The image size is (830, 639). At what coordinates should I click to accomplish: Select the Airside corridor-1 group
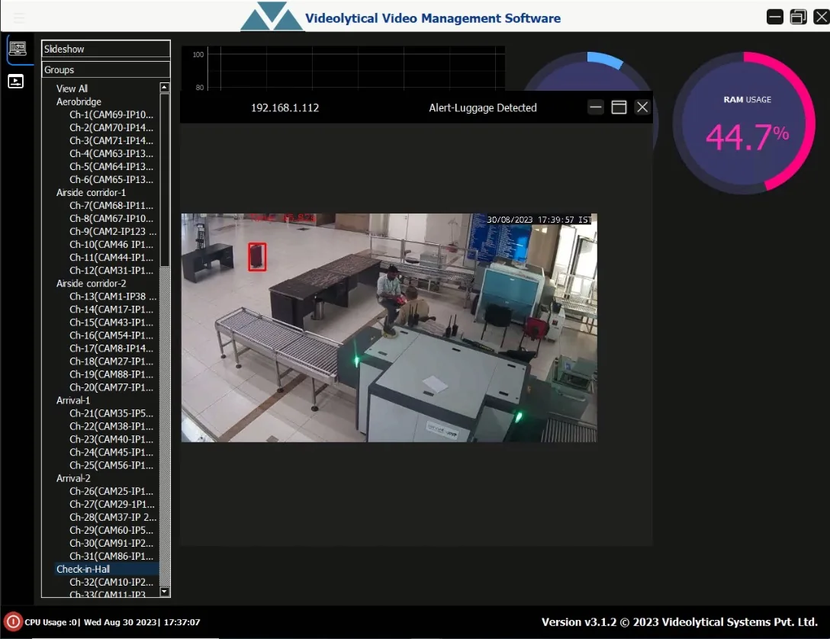[91, 193]
